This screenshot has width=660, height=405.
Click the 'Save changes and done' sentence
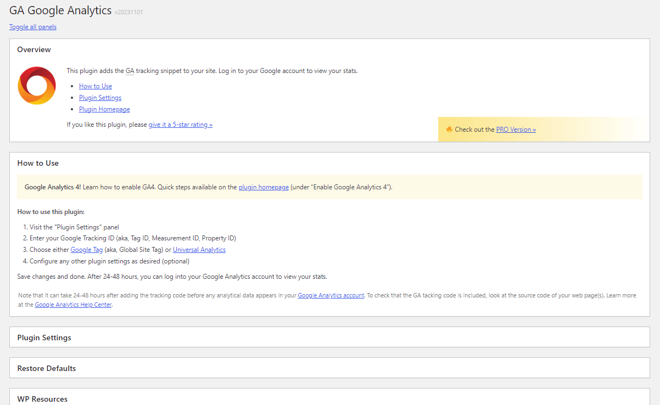(x=172, y=277)
